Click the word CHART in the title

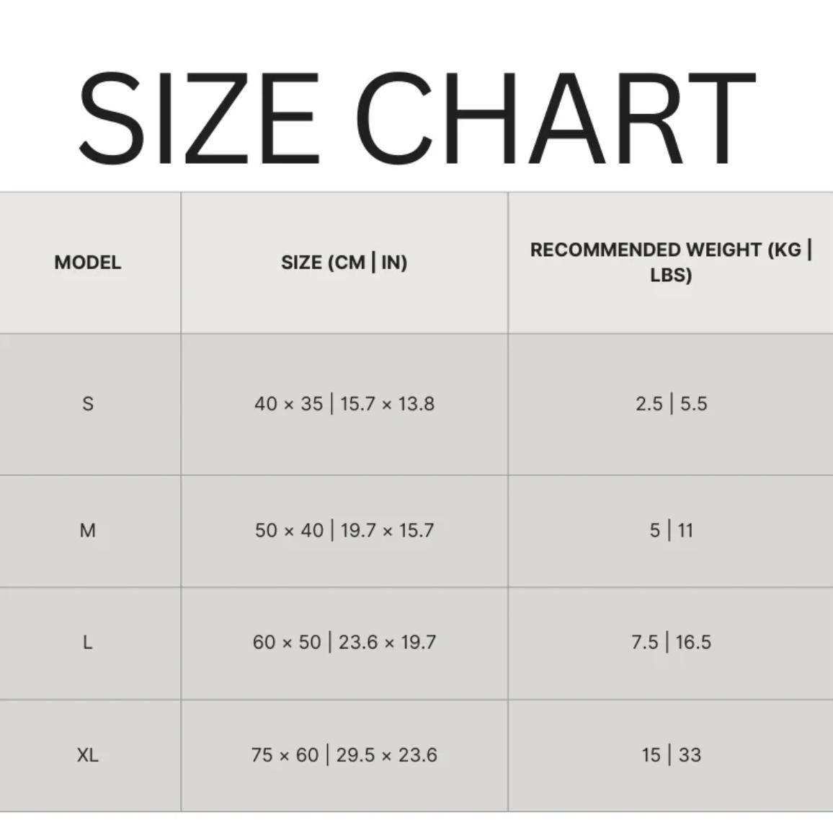pos(555,118)
